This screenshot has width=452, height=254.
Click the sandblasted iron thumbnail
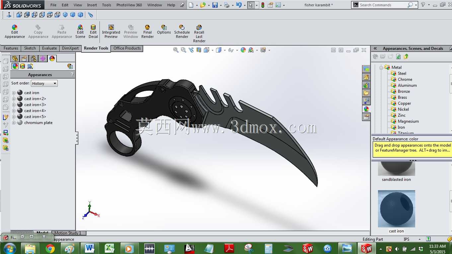[396, 169]
